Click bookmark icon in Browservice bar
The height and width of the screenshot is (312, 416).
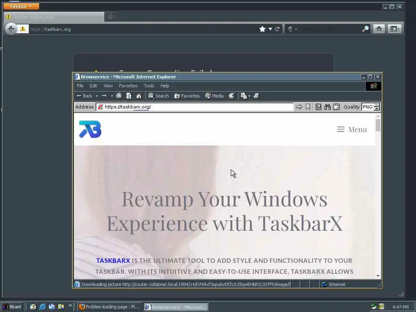[308, 107]
